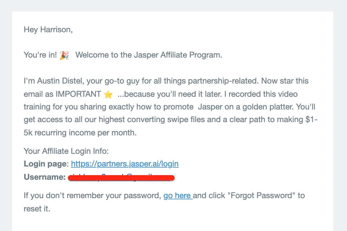Open the partners.jasper.ai/login link
The image size is (347, 231).
pos(125,164)
